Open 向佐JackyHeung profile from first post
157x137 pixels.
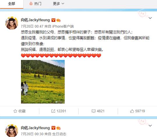coord(35,20)
